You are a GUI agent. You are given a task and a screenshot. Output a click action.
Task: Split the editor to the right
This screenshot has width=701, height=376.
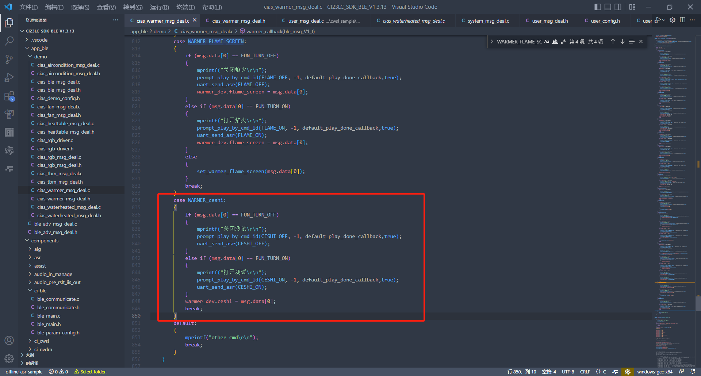click(682, 20)
